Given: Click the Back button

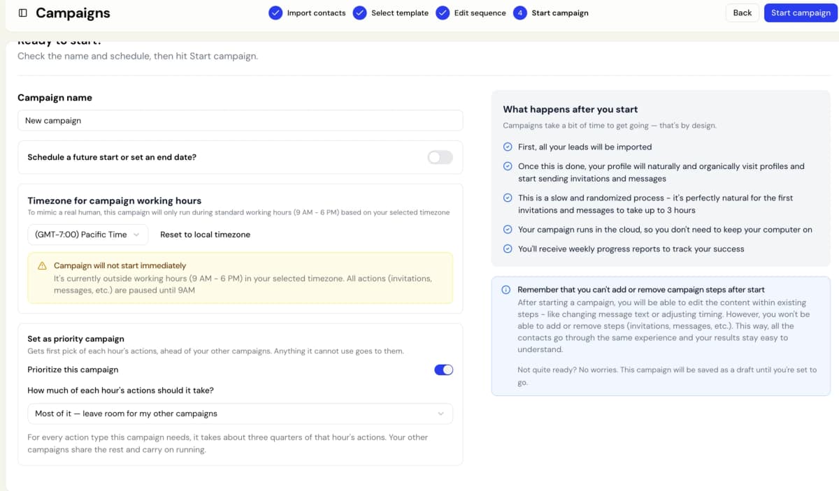Looking at the screenshot, I should pos(743,13).
